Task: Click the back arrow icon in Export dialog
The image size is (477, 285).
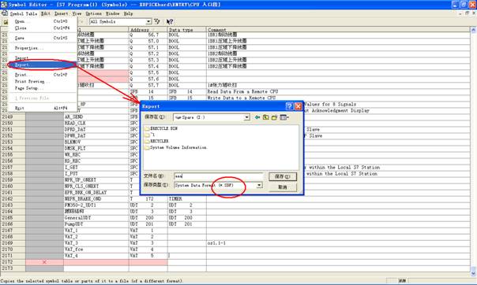Action: tap(257, 117)
